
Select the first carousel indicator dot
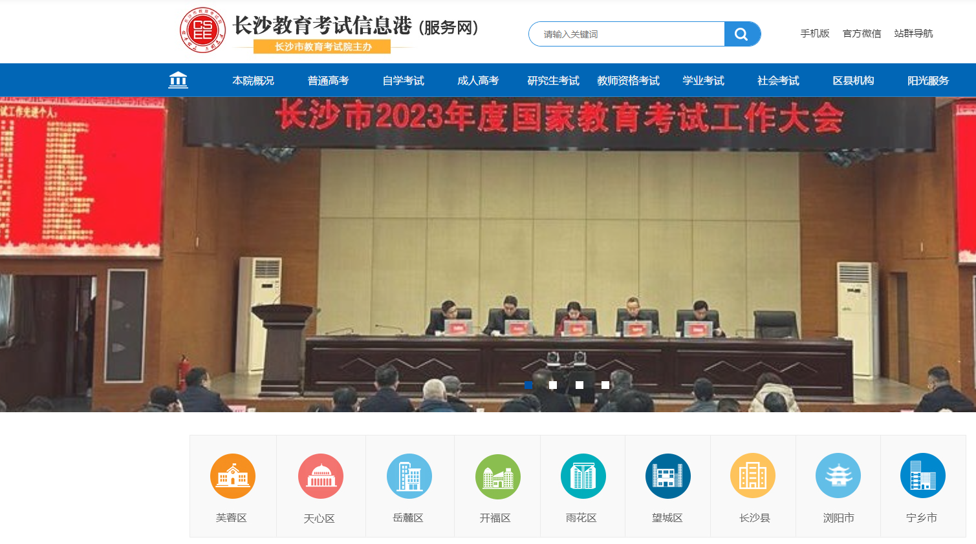(528, 384)
